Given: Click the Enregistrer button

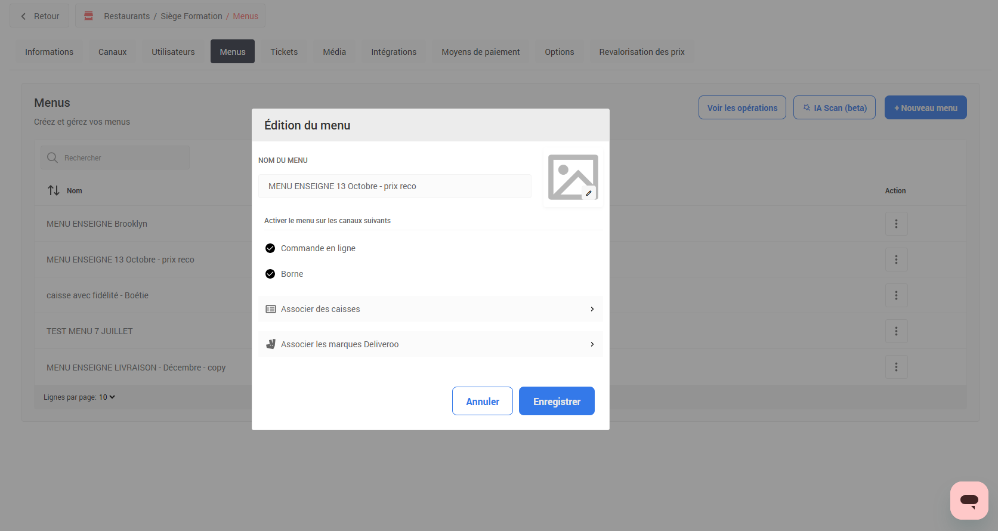Looking at the screenshot, I should 557,402.
